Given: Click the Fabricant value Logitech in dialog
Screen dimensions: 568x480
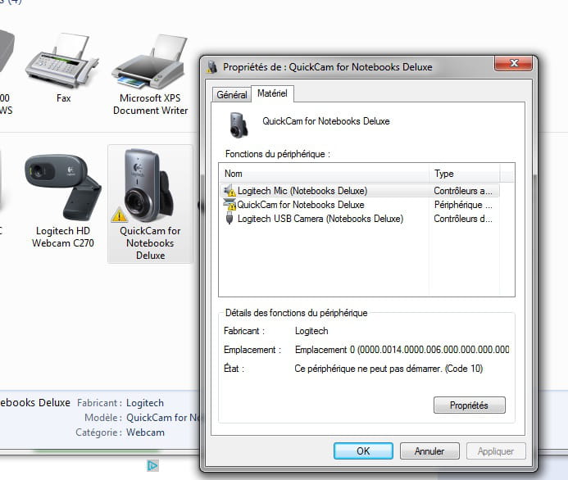Looking at the screenshot, I should pyautogui.click(x=311, y=331).
